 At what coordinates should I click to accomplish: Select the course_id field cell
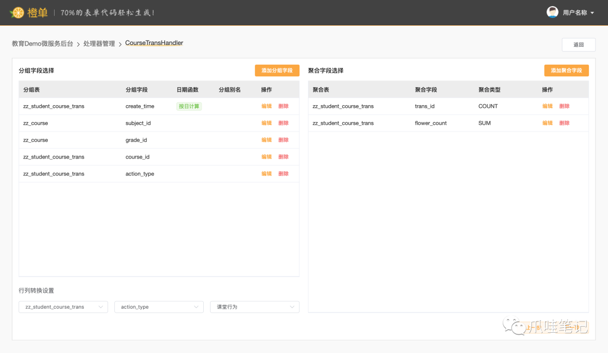coord(137,157)
